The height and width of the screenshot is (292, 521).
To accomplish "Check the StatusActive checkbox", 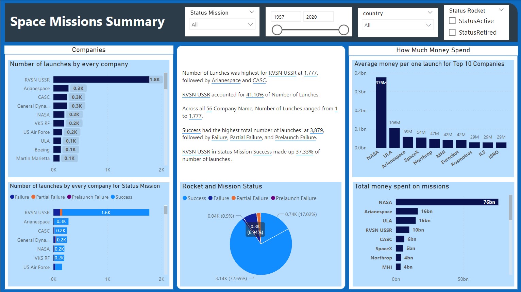I will click(x=452, y=21).
